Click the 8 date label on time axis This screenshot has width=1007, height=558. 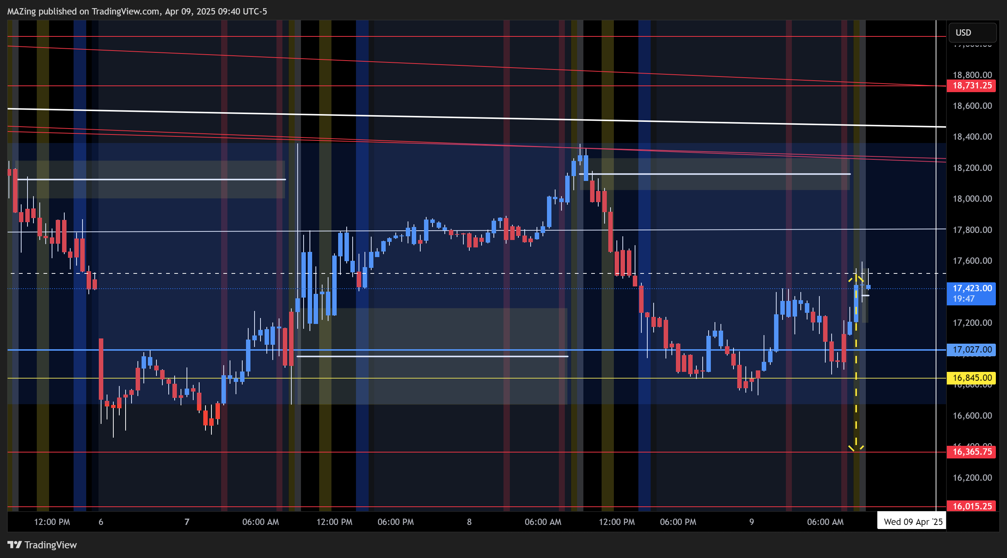469,522
